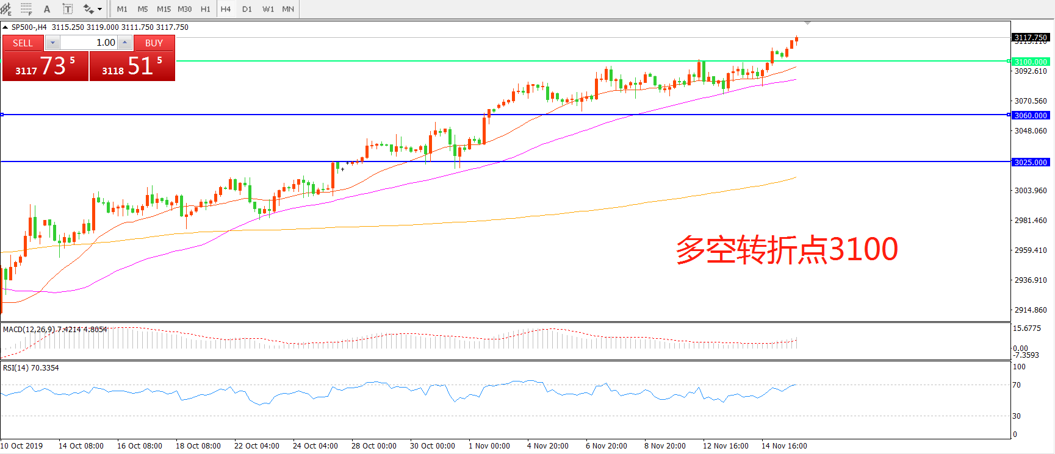The width and height of the screenshot is (1055, 454).
Task: Click the green 3100.000 price level label
Action: (1031, 62)
